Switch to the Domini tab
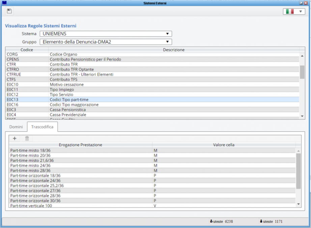This screenshot has height=228, width=311. click(x=16, y=127)
